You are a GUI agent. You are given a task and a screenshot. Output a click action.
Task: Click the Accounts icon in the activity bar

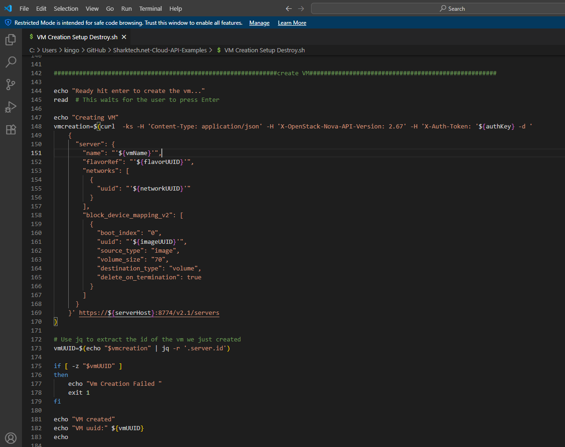pos(10,438)
